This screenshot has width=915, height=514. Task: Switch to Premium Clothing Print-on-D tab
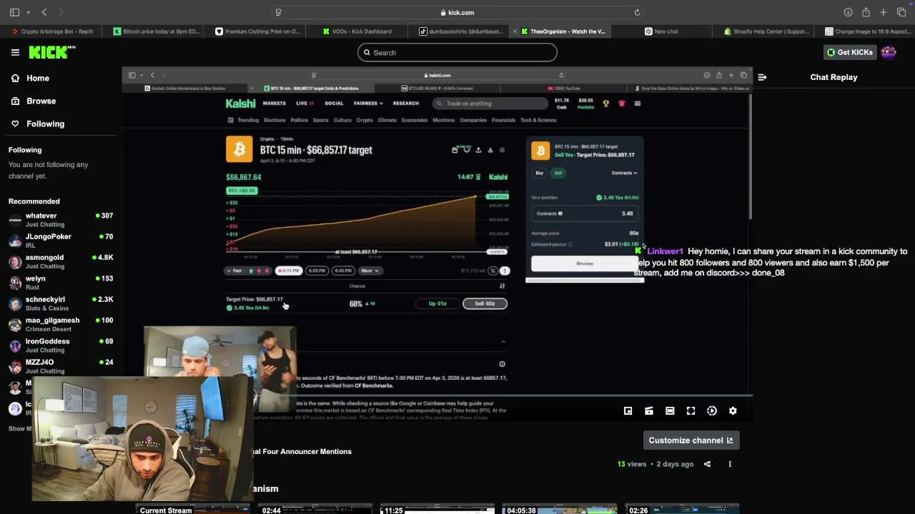pos(257,31)
